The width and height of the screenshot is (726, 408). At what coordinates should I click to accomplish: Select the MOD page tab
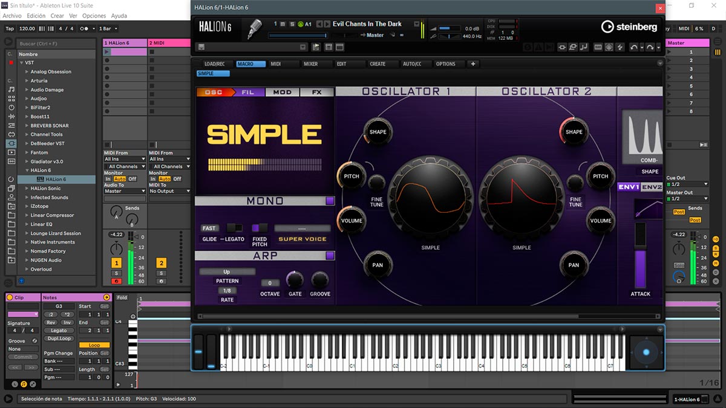(283, 92)
